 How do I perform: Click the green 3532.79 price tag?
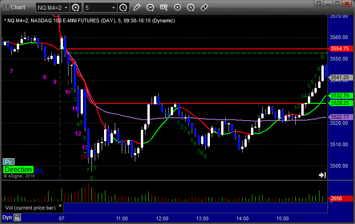(x=340, y=95)
